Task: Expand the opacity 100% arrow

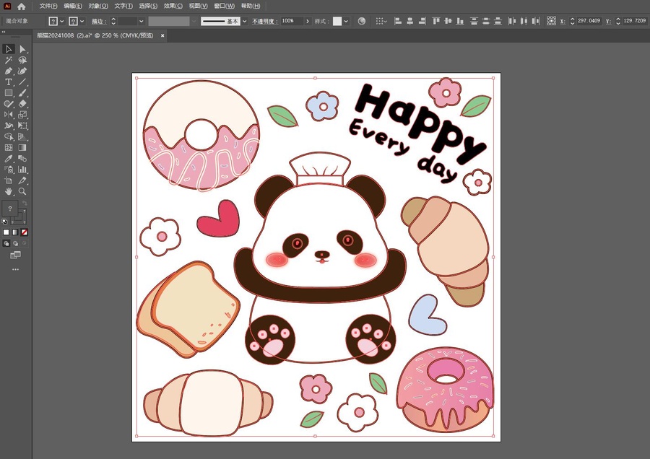Action: 307,21
